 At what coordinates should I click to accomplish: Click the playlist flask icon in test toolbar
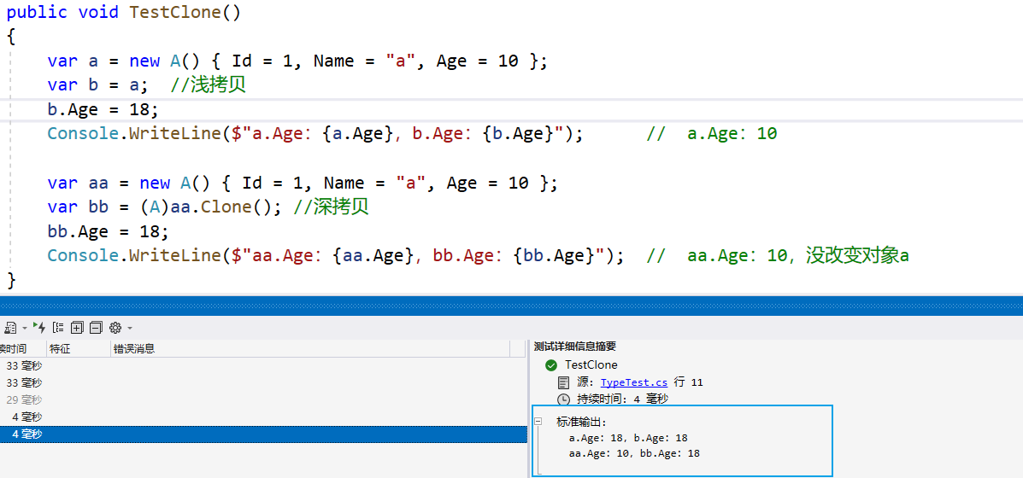point(11,328)
